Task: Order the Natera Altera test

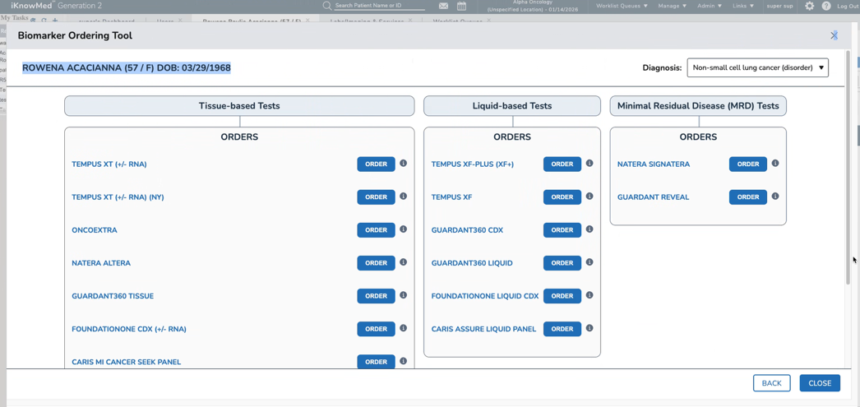Action: pos(376,263)
